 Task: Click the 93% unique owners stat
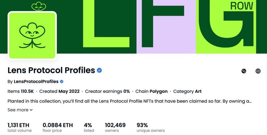(151, 127)
